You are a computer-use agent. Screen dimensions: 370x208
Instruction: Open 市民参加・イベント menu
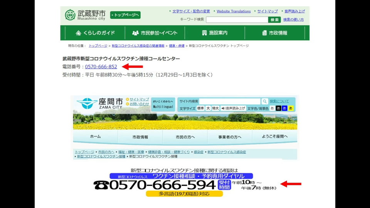pyautogui.click(x=155, y=33)
